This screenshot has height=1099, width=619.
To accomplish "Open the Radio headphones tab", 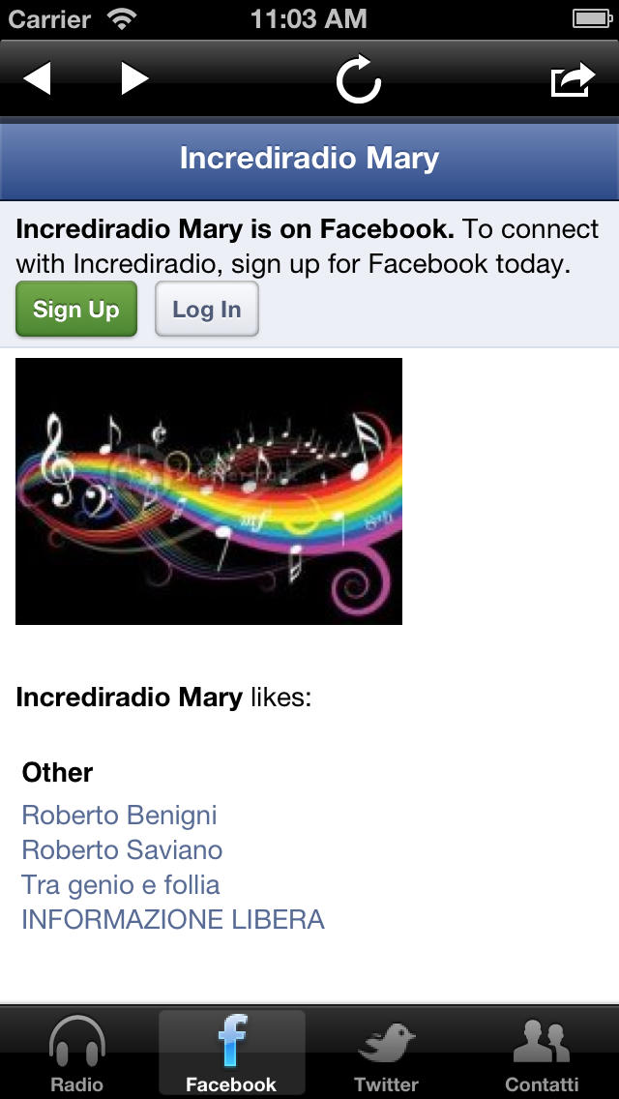I will coord(77,1054).
